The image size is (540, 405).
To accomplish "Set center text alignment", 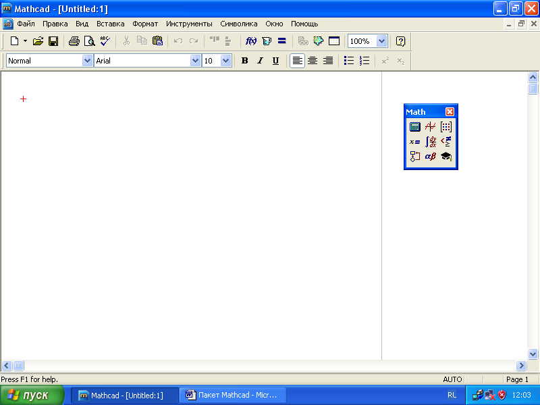I will 313,61.
